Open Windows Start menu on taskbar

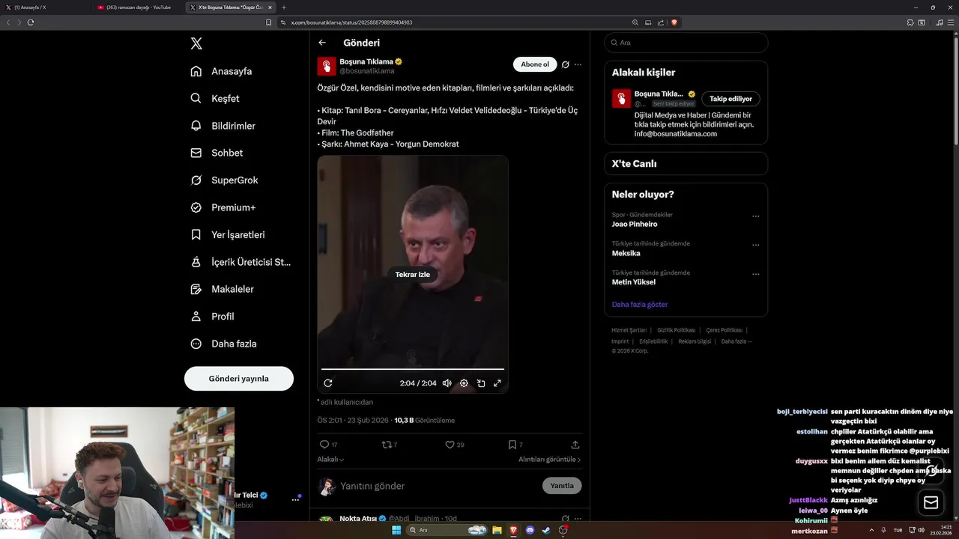396,530
